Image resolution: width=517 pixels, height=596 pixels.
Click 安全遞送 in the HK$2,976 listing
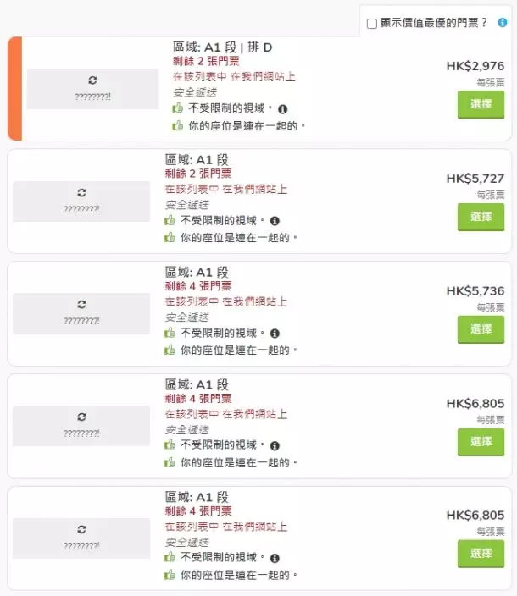click(194, 92)
